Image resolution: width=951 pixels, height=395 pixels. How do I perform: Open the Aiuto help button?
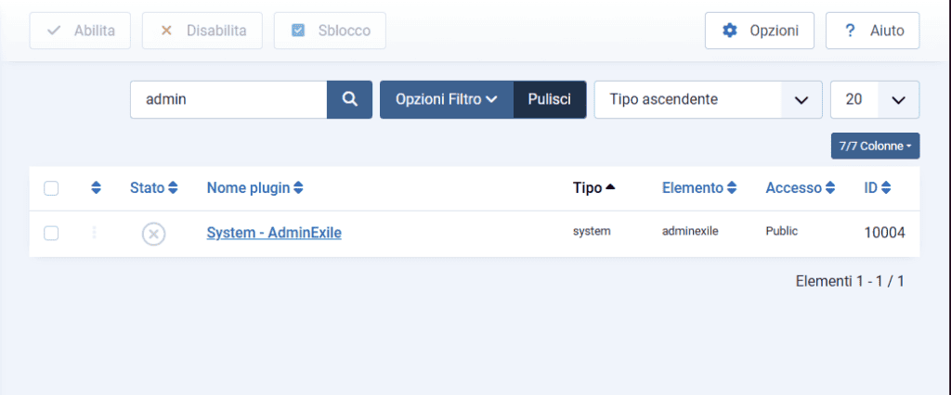872,31
